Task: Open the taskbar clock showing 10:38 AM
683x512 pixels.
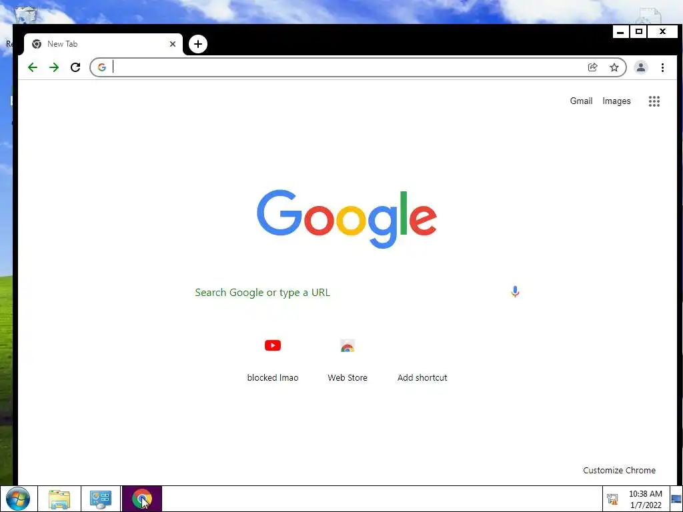Action: [x=645, y=499]
